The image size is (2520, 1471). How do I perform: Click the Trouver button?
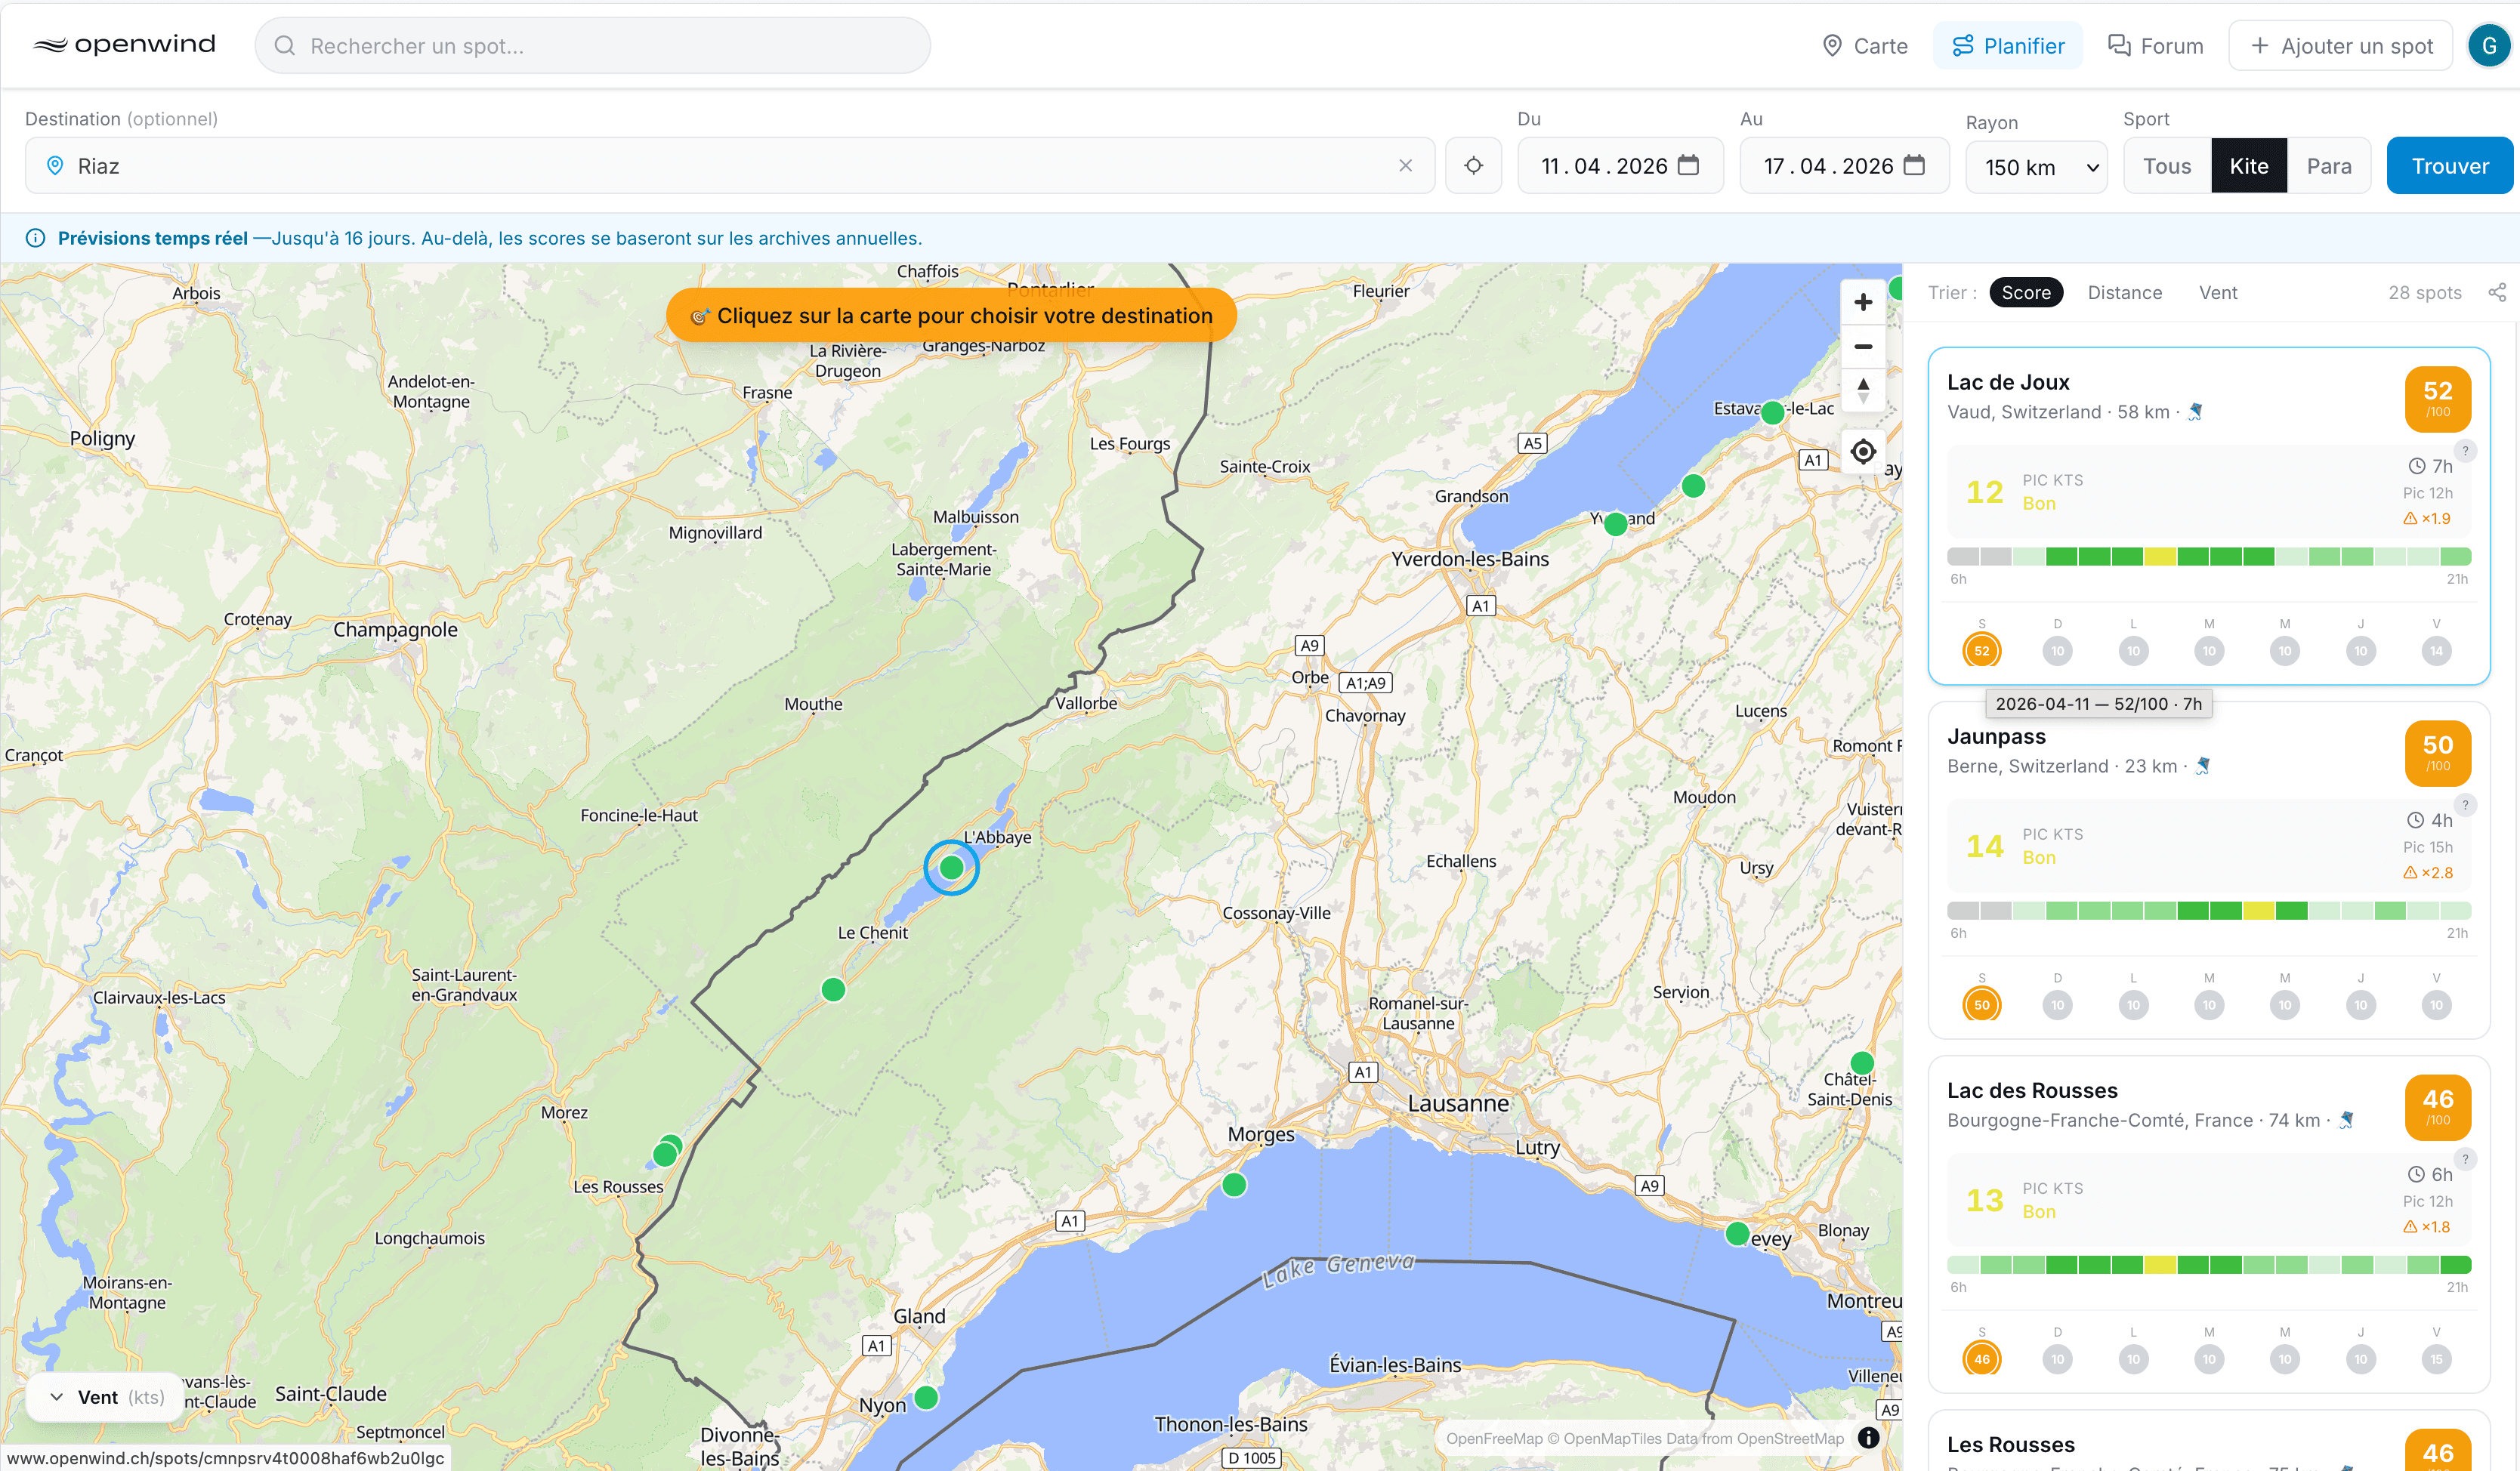coord(2449,165)
